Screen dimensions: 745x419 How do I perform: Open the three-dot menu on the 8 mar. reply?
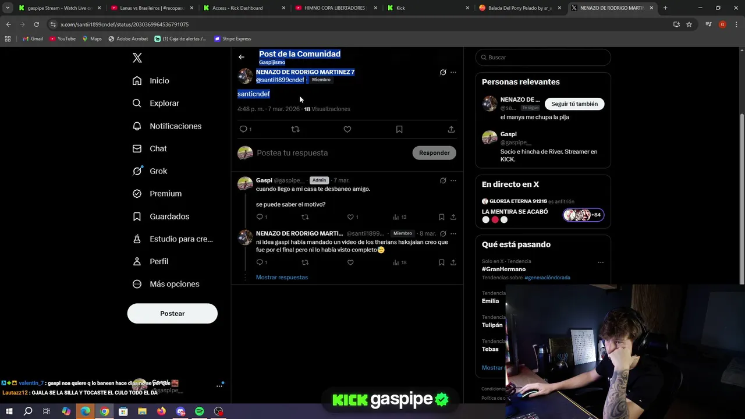point(453,233)
